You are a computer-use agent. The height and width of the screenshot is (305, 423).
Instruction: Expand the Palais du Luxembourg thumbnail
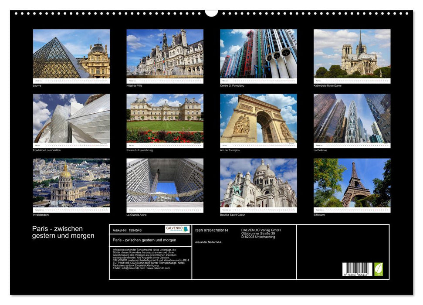pyautogui.click(x=165, y=121)
